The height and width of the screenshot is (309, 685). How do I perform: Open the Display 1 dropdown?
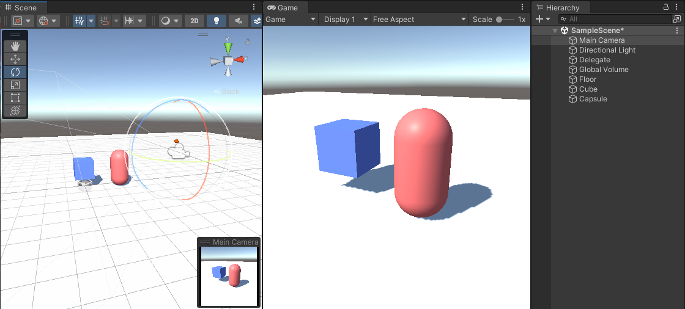tap(345, 19)
